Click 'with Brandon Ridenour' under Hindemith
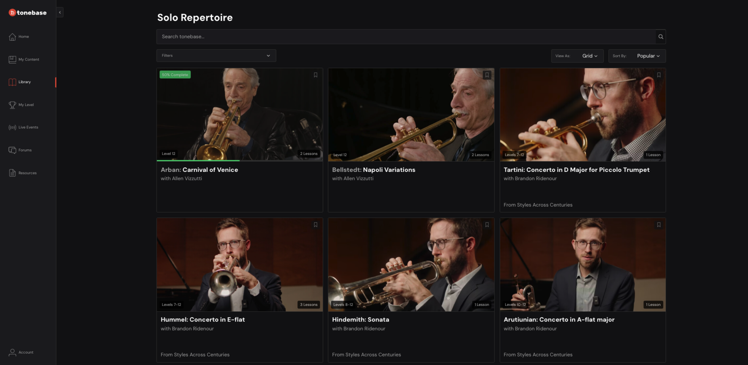The width and height of the screenshot is (748, 365). [359, 328]
